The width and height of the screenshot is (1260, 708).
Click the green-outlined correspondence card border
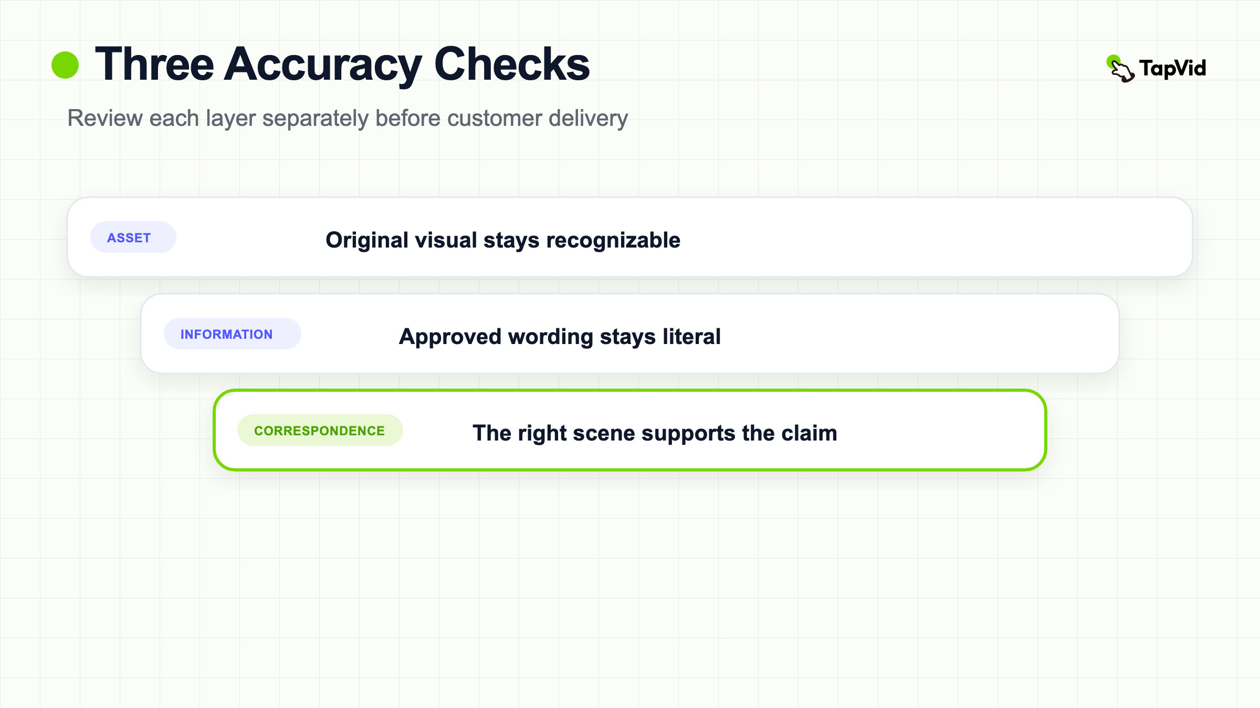630,392
